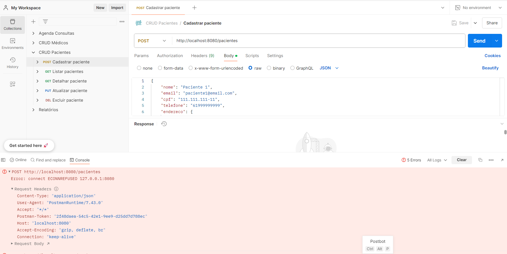Screen dimensions: 507x254
Task: Open the History sidebar panel
Action: coord(13,63)
